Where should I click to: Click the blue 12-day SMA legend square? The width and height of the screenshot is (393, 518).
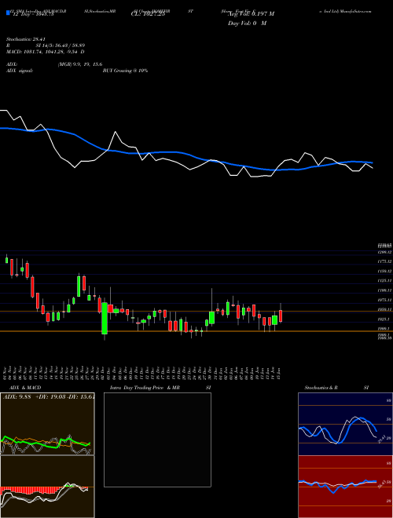pos(8,13)
